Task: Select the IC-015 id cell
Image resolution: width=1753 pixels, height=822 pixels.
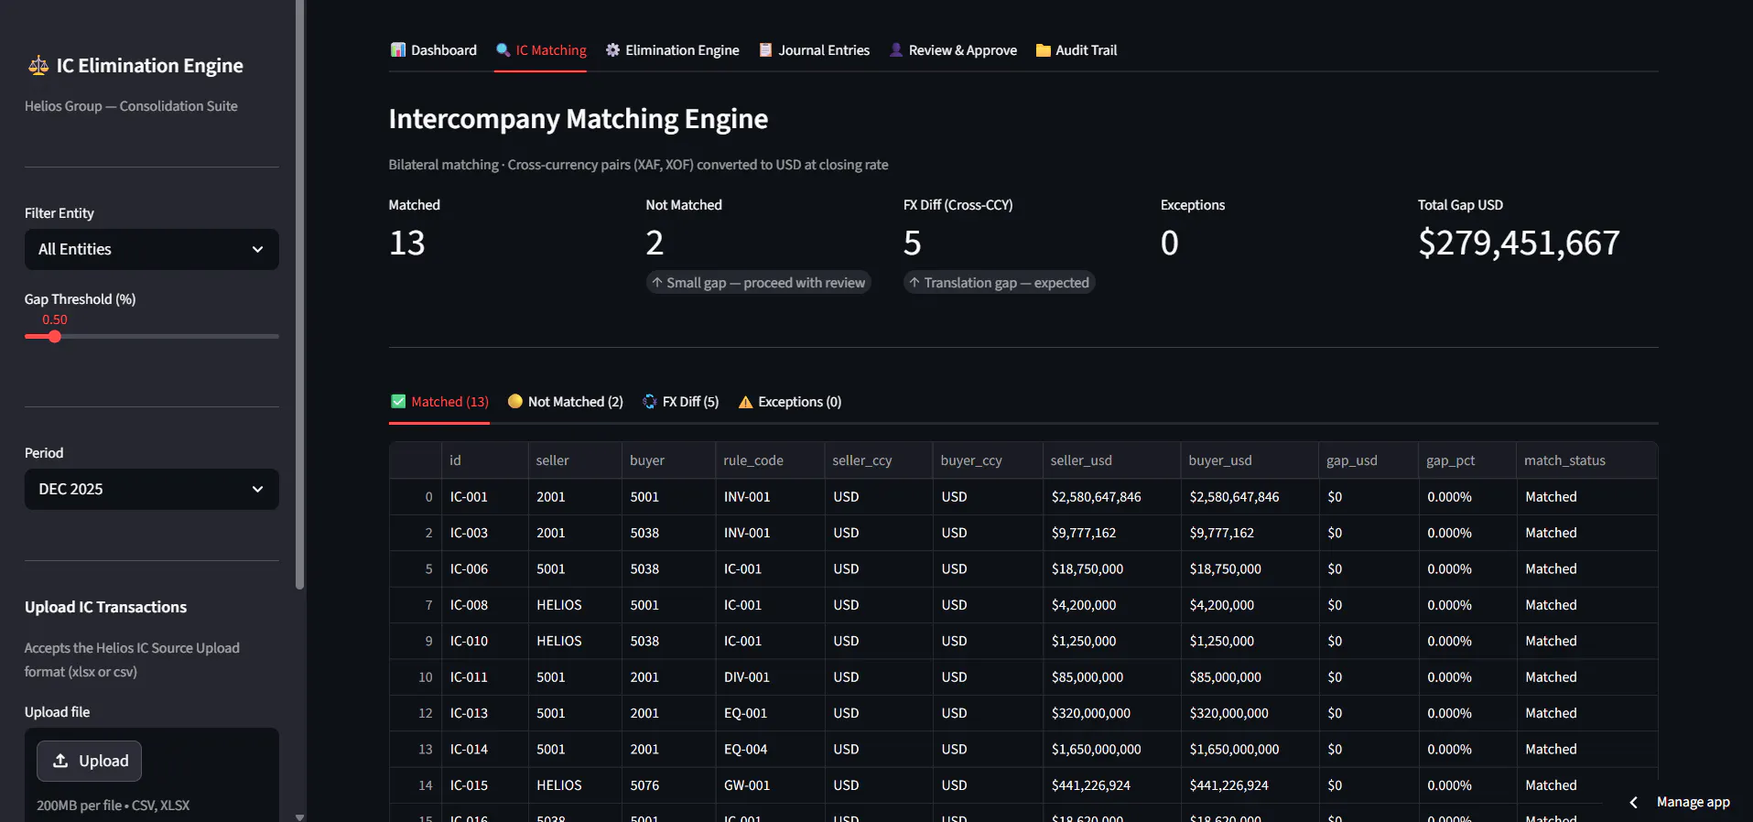Action: [484, 785]
